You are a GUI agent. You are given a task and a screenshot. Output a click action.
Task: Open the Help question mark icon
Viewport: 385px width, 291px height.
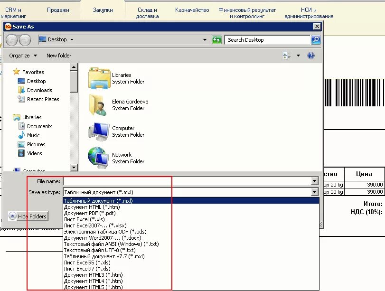pos(311,56)
